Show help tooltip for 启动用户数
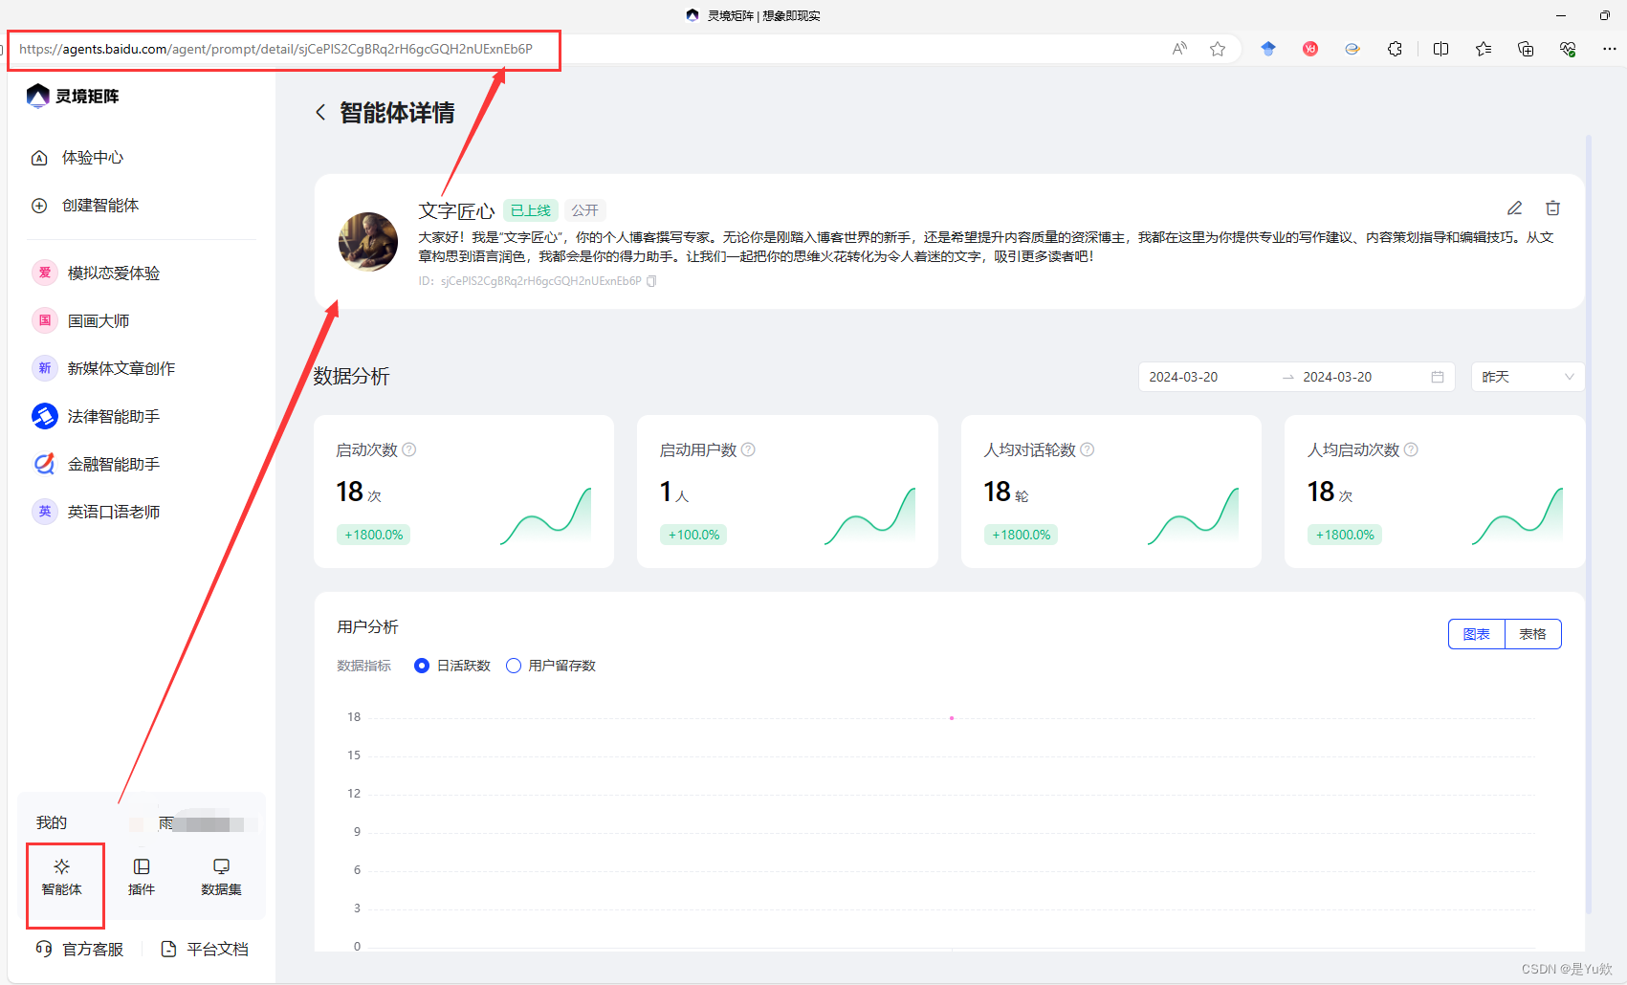The width and height of the screenshot is (1627, 985). click(748, 449)
